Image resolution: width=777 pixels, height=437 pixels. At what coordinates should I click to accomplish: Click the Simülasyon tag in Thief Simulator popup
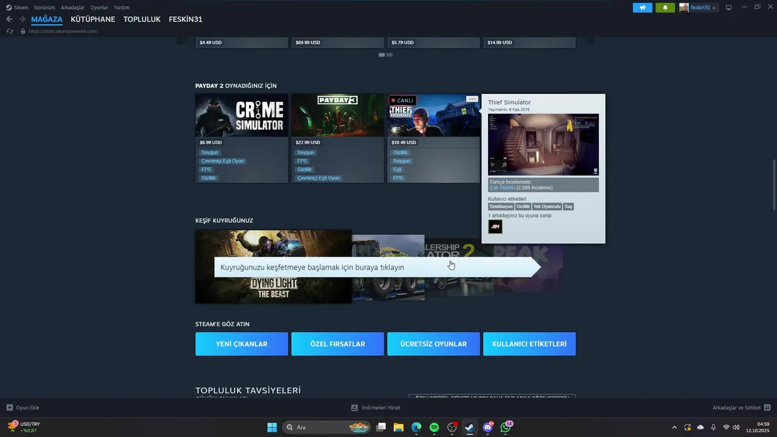coord(501,206)
